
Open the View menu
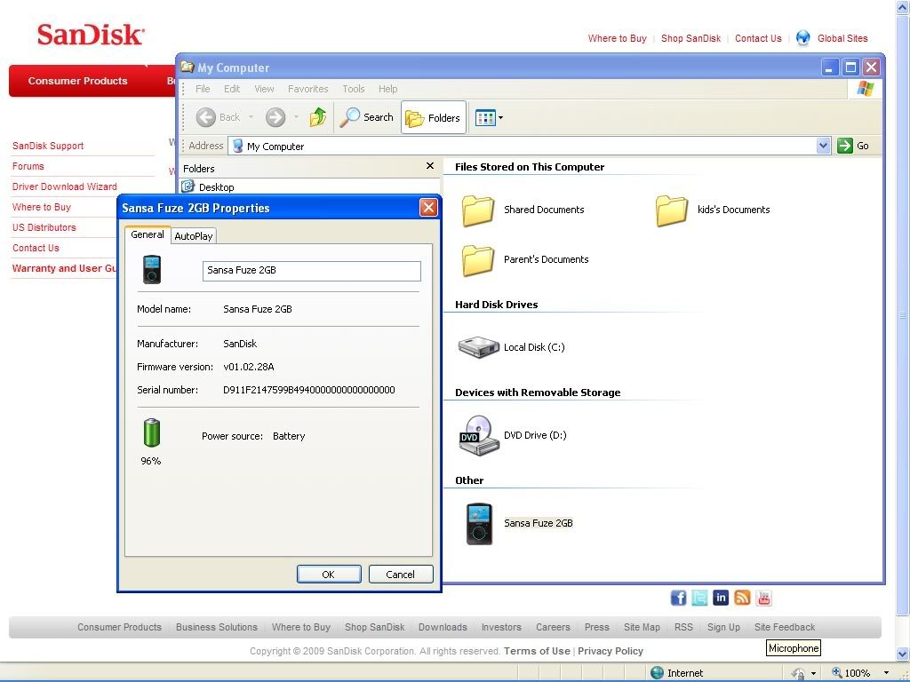pos(264,89)
